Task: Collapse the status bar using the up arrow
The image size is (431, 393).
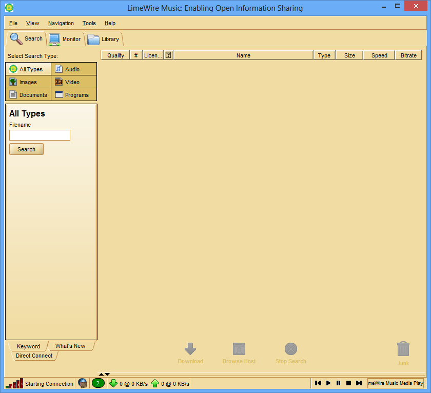Action: [x=102, y=374]
